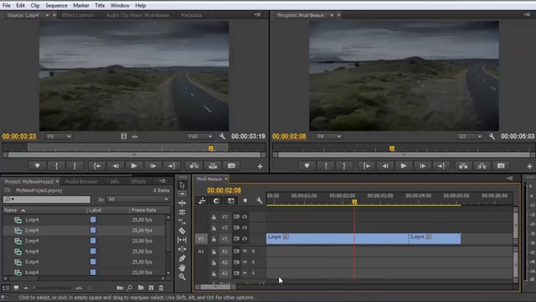Mark In point in Source monitor
This screenshot has width=536, height=302.
56,166
